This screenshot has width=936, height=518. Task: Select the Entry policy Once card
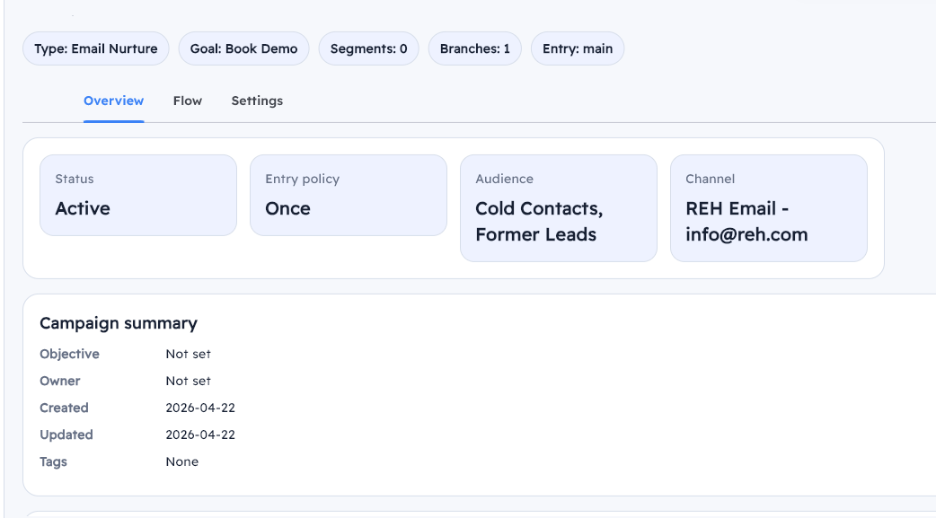(349, 195)
